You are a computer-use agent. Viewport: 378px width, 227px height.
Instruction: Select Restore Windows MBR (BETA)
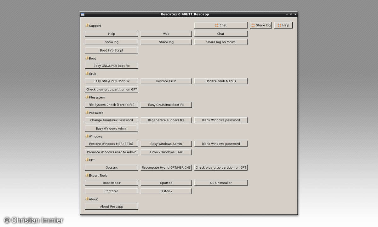(112, 144)
